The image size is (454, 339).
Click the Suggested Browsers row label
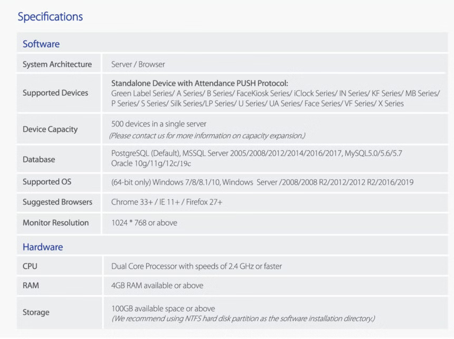[57, 202]
